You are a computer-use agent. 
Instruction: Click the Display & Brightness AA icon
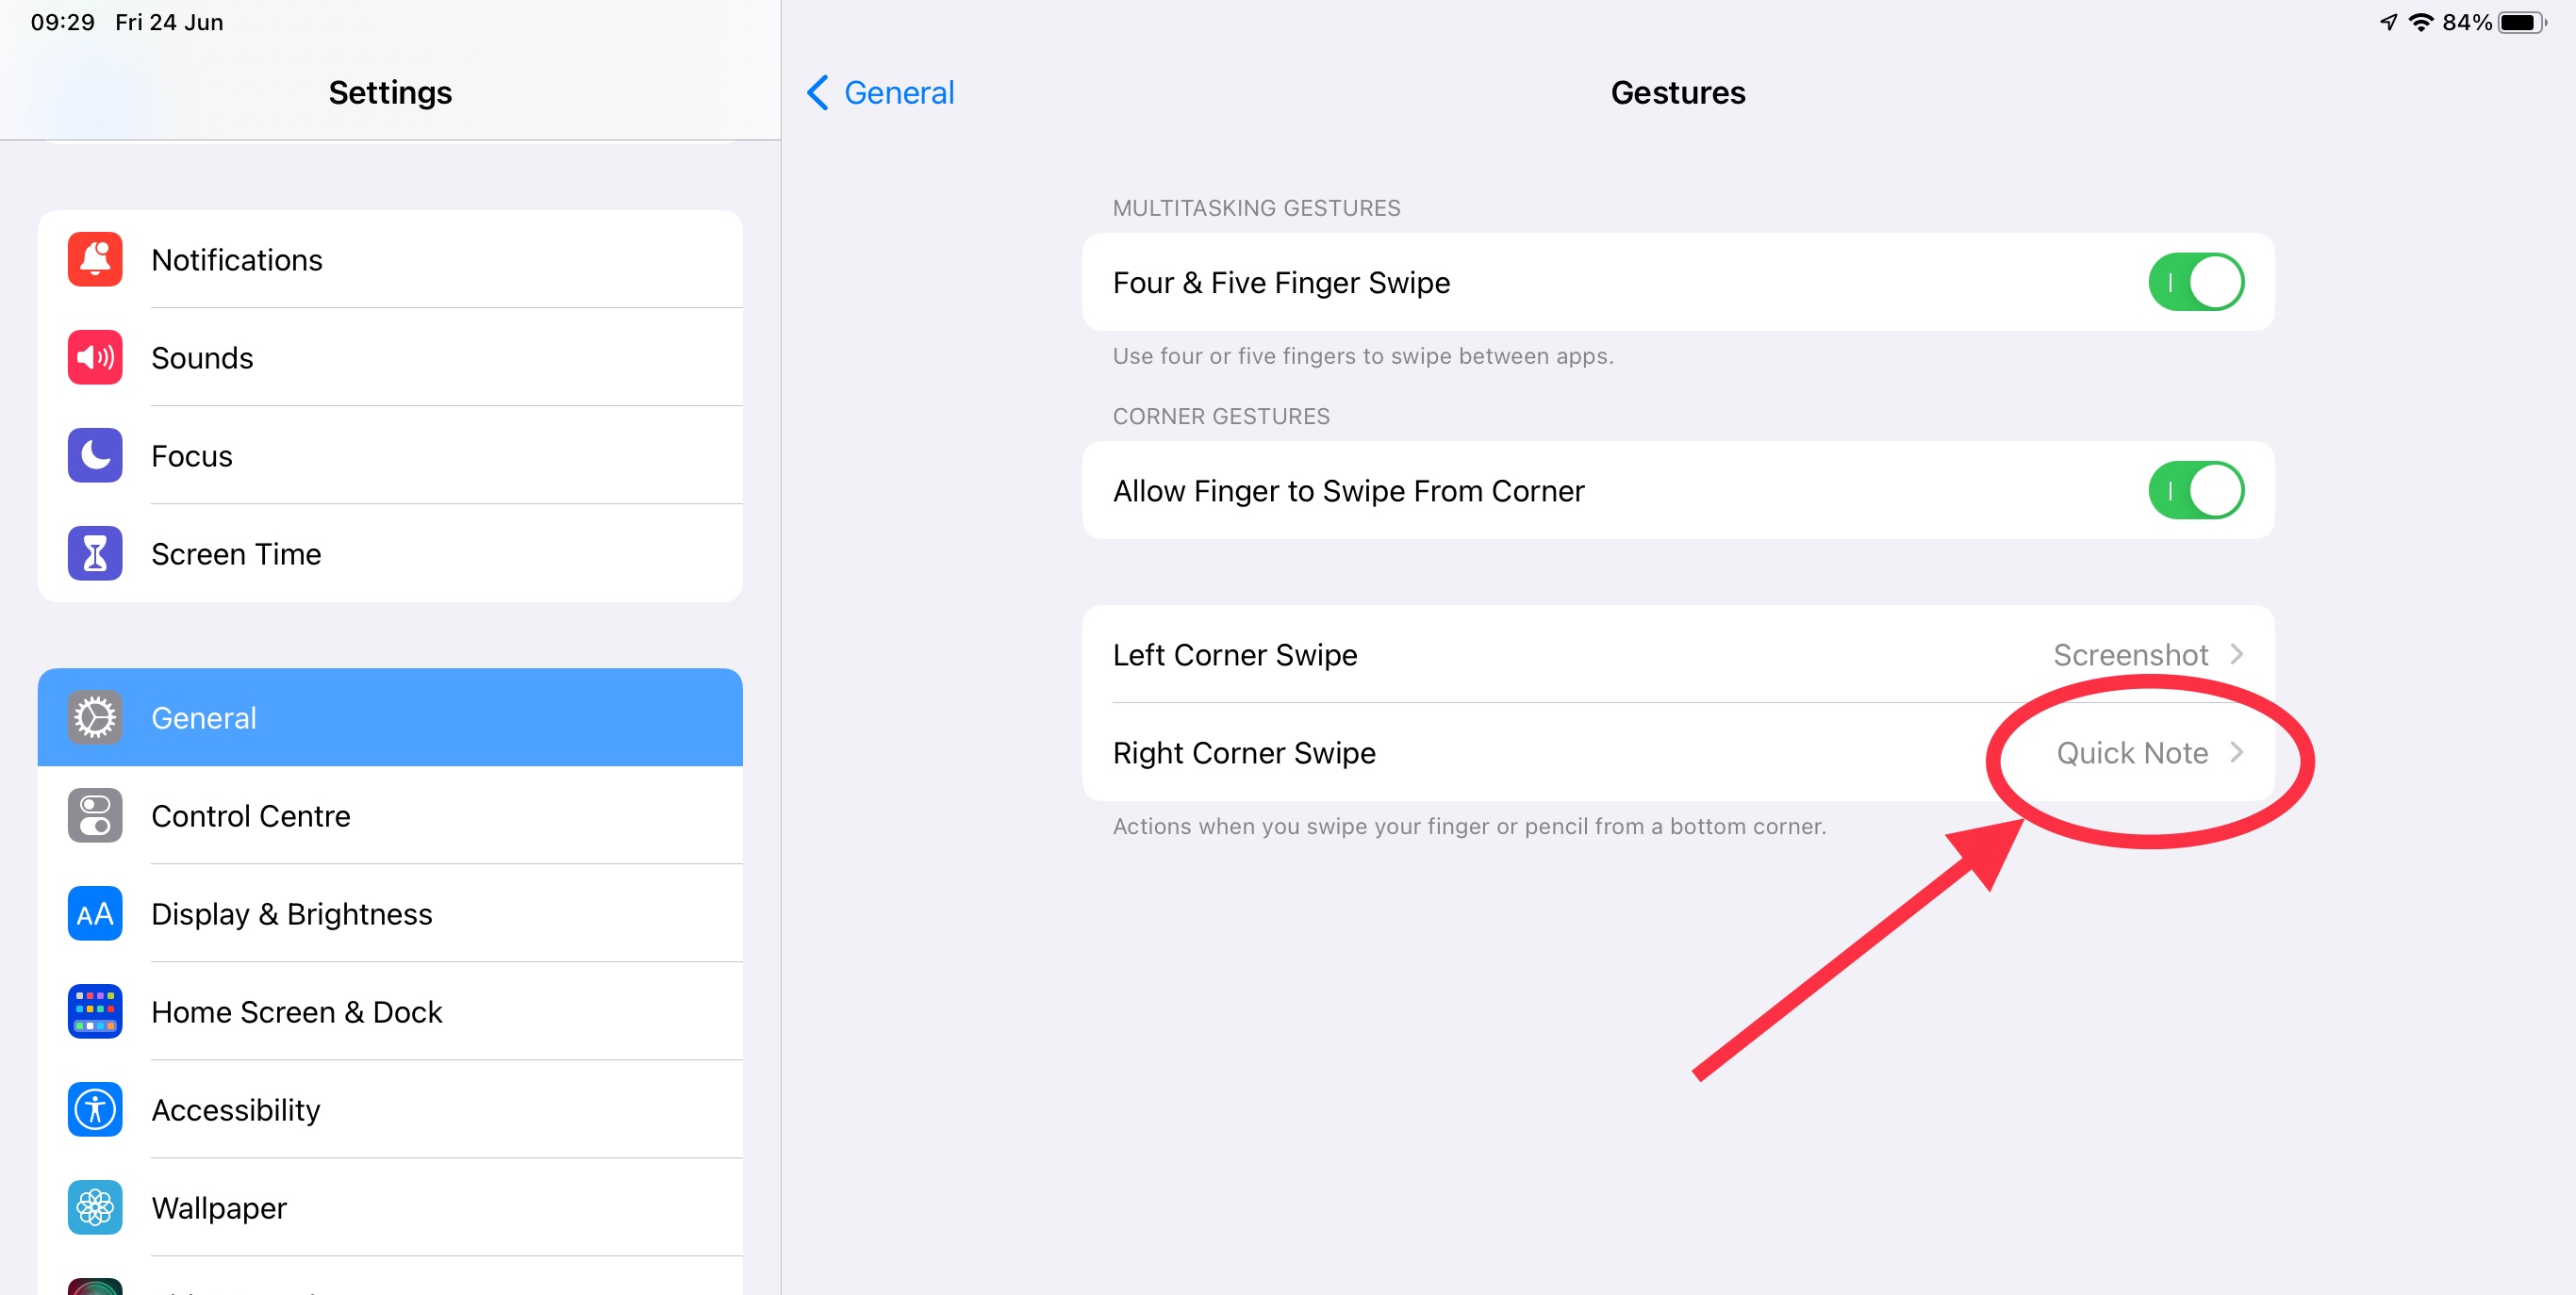95,913
